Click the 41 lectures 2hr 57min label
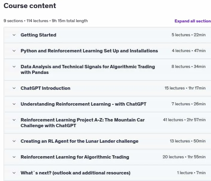 tap(184, 120)
